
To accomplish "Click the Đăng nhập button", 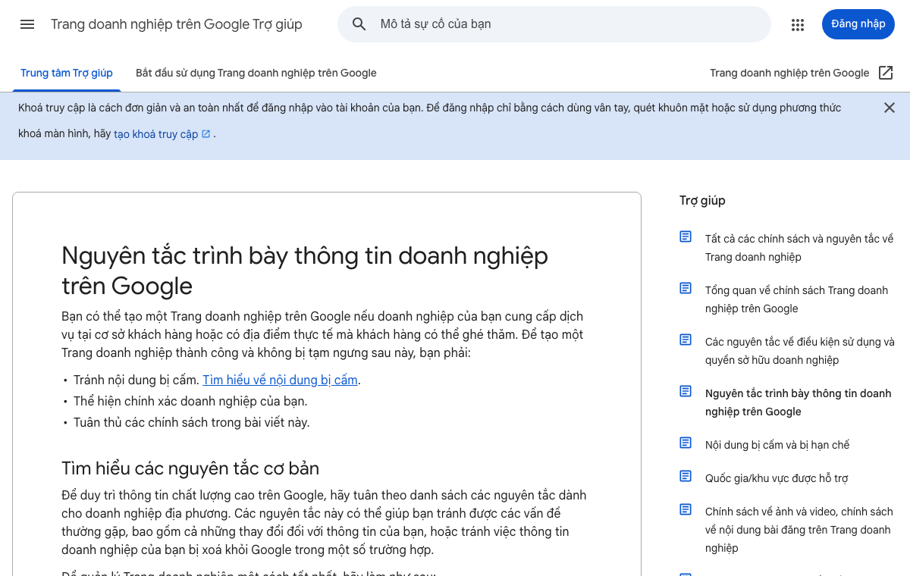I will coord(858,24).
